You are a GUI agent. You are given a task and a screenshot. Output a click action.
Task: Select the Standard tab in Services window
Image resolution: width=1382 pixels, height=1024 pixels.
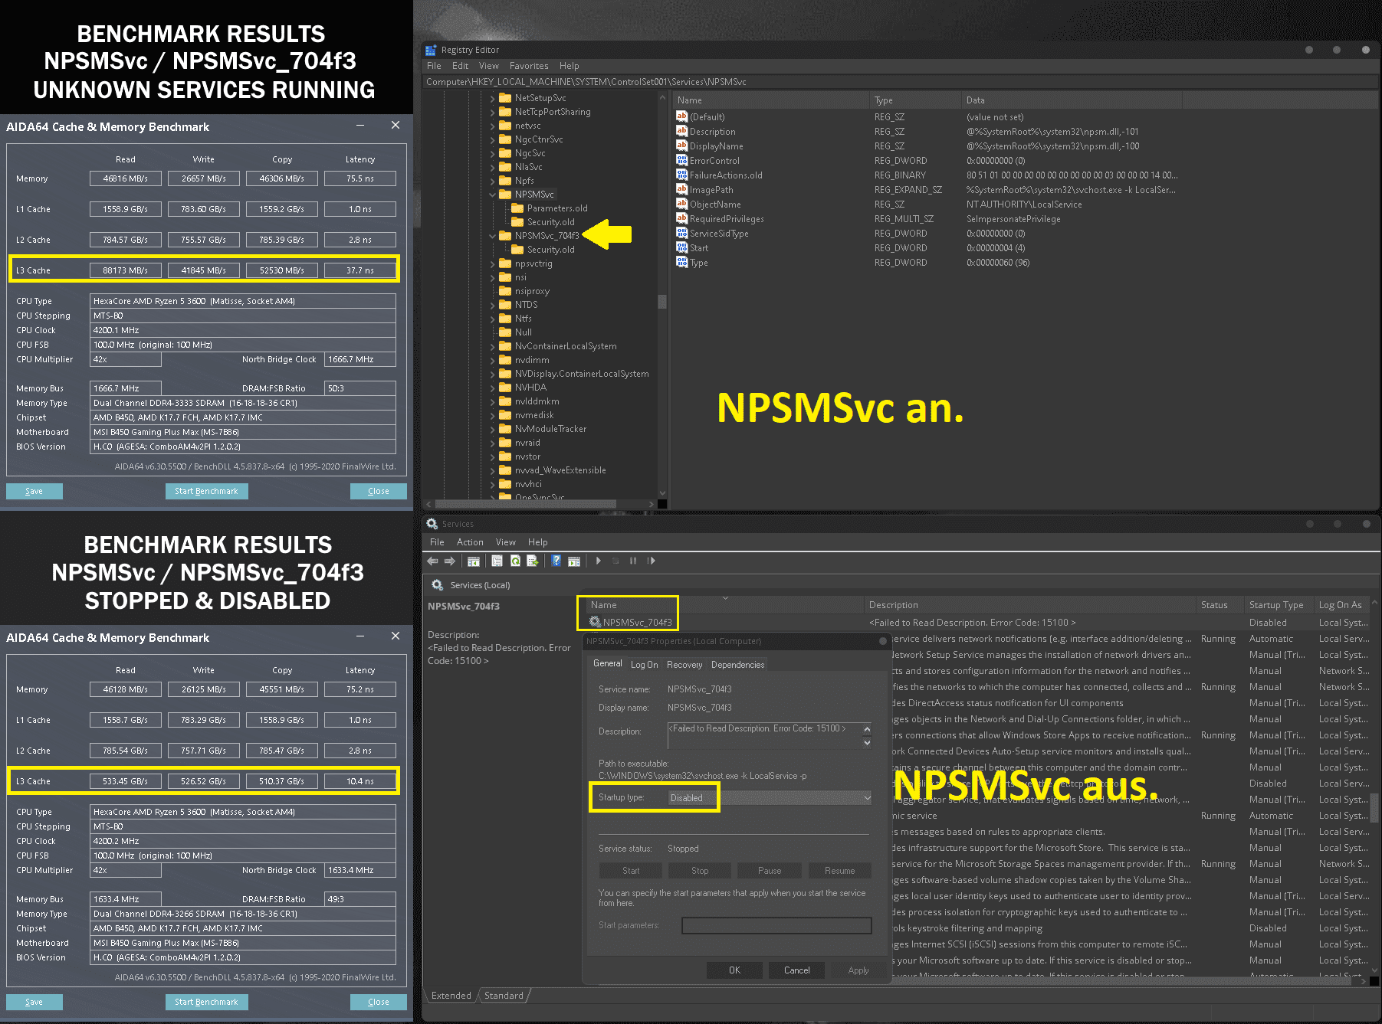pyautogui.click(x=504, y=996)
